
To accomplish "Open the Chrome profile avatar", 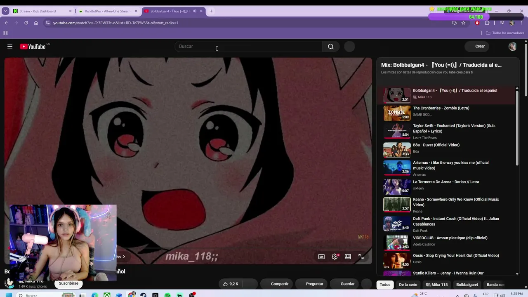I will click(512, 23).
